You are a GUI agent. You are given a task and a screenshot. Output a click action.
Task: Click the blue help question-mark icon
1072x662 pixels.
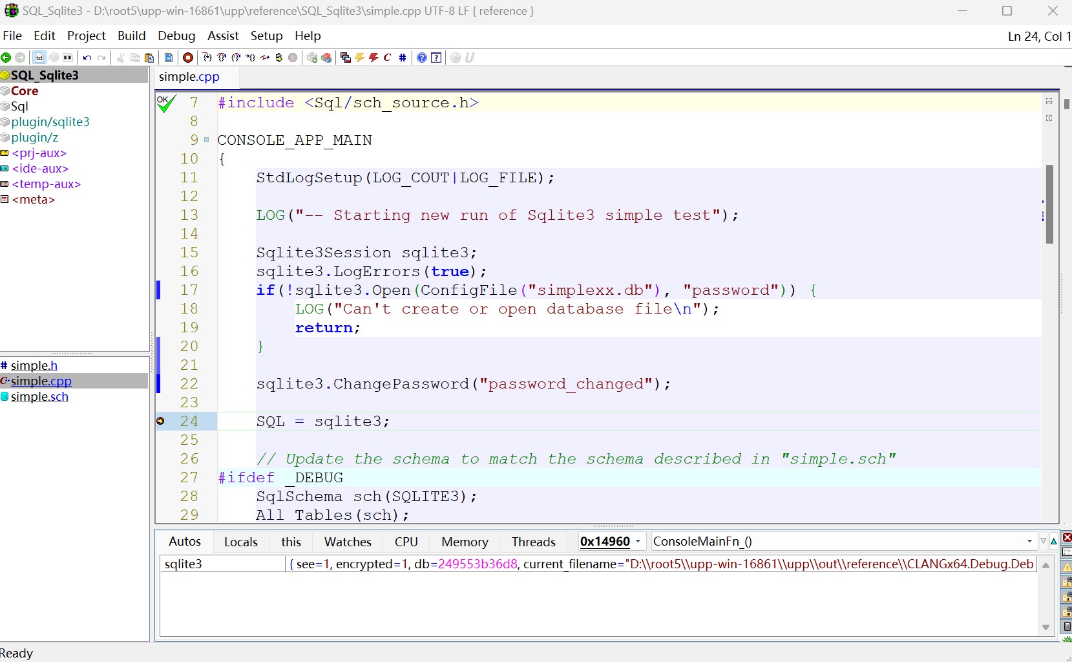[422, 58]
